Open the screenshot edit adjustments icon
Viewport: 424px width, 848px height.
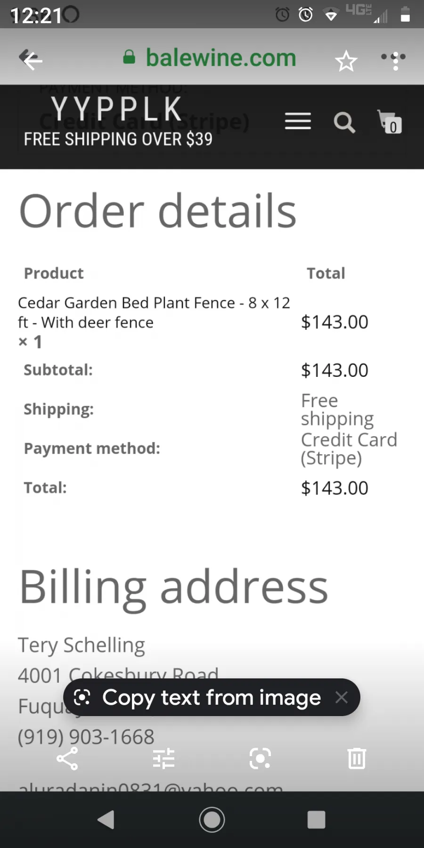[164, 758]
